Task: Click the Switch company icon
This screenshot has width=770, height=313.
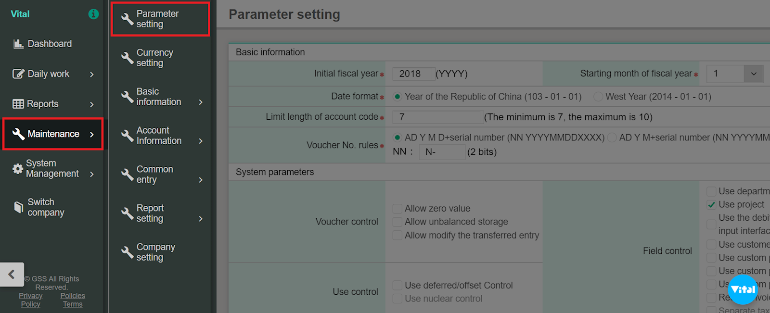Action: click(18, 207)
